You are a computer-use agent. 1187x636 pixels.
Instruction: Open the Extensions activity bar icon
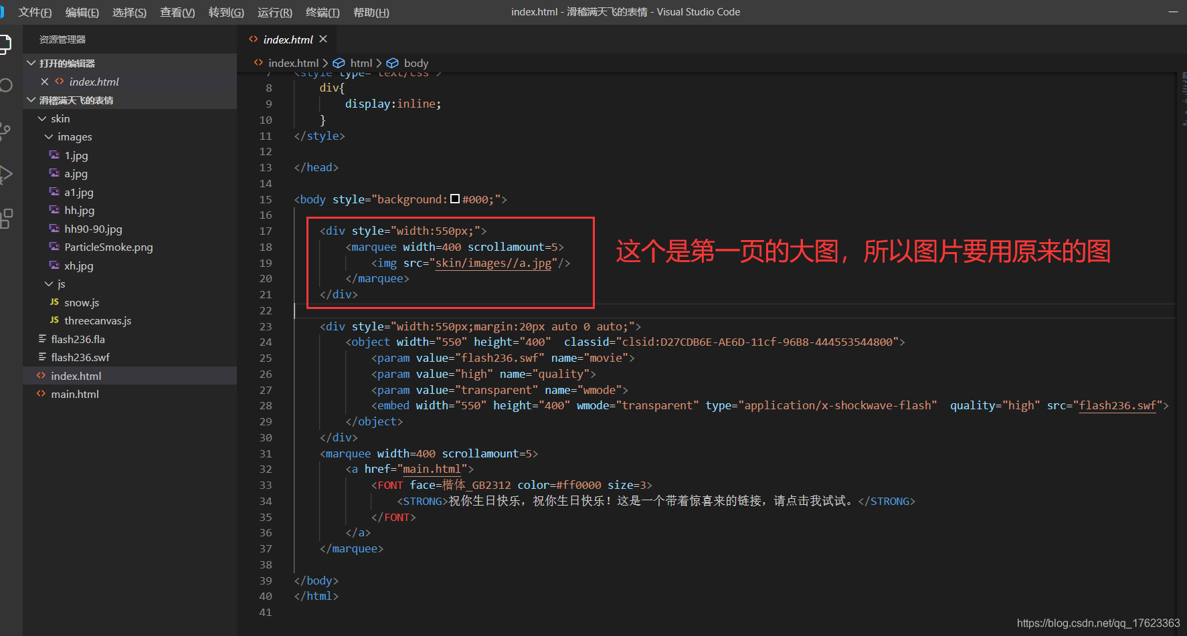(5, 219)
